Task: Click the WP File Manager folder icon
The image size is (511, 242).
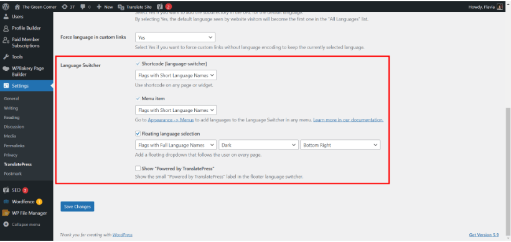Action: pos(6,213)
